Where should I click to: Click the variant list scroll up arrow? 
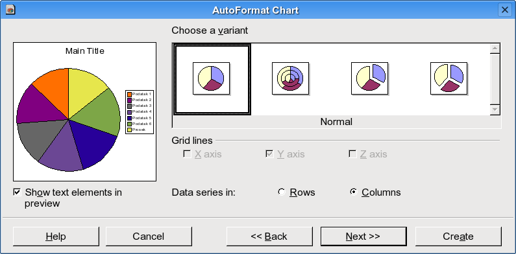click(x=495, y=49)
